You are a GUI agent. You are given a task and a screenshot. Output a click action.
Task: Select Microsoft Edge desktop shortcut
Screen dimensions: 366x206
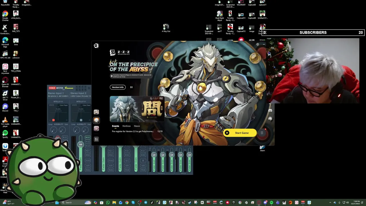(x=5, y=43)
